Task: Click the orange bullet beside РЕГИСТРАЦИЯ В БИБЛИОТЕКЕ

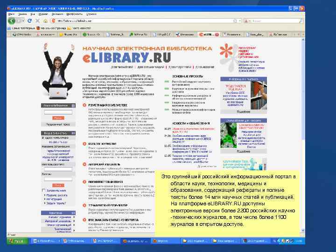Action: click(x=84, y=105)
